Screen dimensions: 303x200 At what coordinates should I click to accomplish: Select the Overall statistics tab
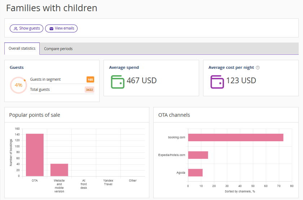tap(22, 48)
